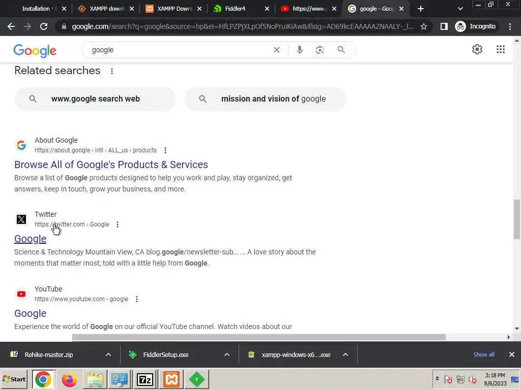The width and height of the screenshot is (521, 390).
Task: Reload the current page
Action: [44, 26]
